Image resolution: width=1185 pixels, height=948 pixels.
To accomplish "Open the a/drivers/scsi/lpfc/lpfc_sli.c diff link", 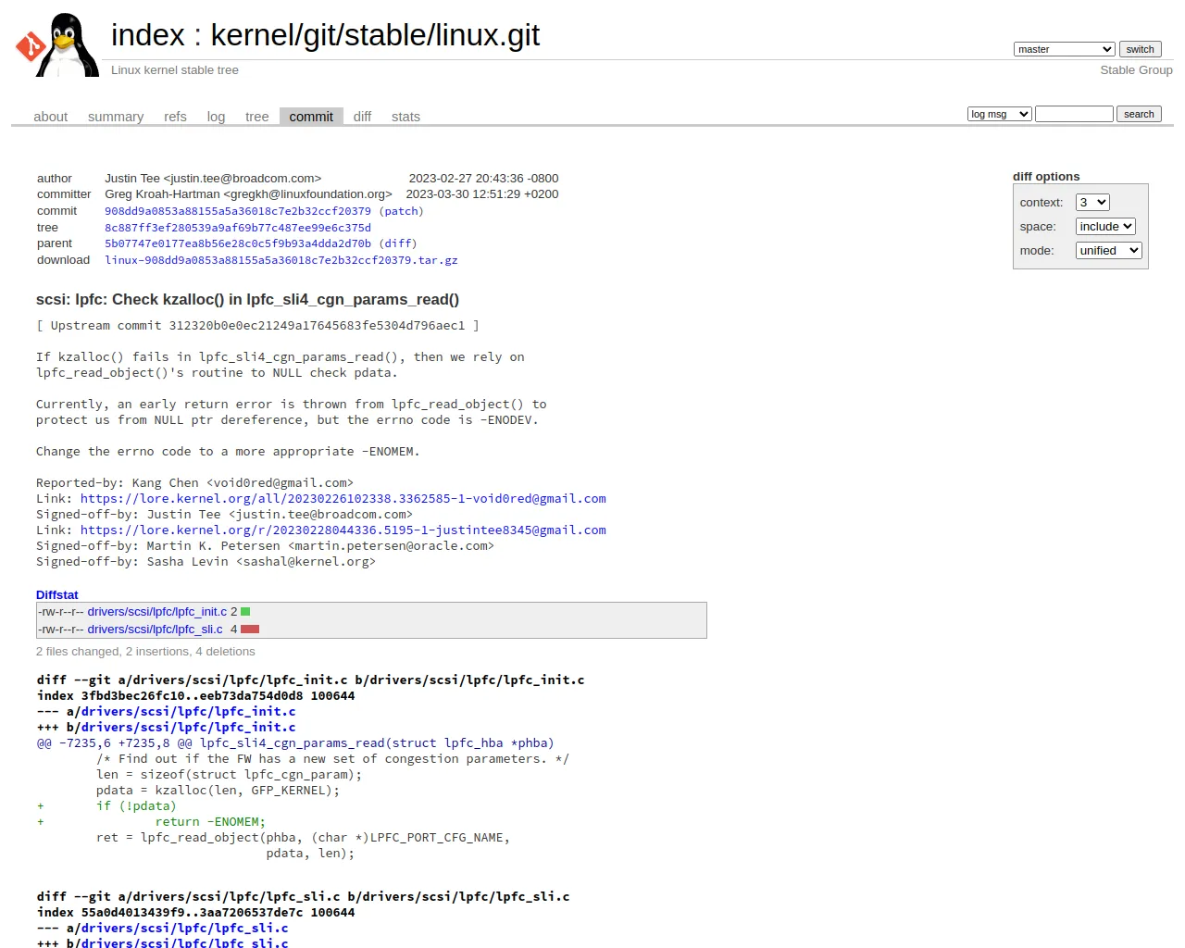I will 184,929.
